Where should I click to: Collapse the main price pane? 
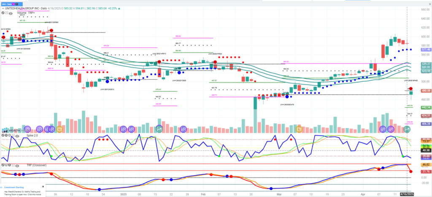click(7, 13)
